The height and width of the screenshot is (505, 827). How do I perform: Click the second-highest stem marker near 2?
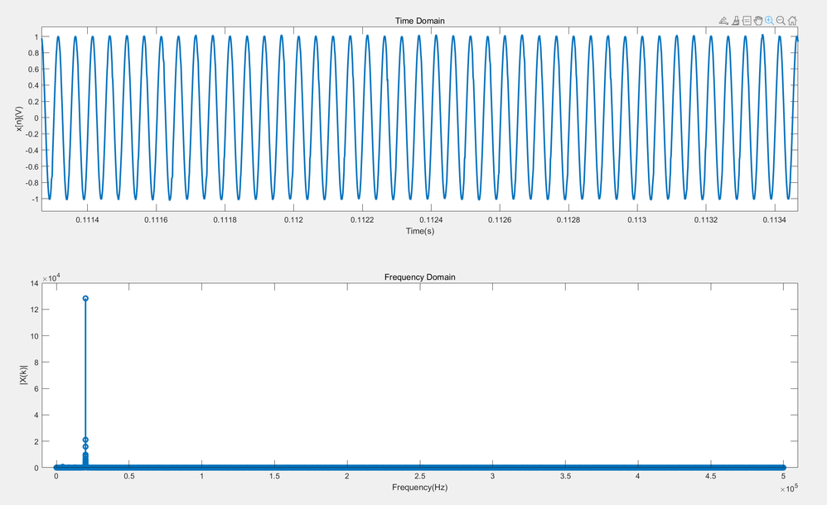pos(85,440)
